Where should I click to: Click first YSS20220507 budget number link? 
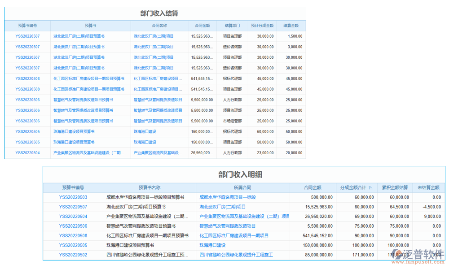pyautogui.click(x=28, y=36)
